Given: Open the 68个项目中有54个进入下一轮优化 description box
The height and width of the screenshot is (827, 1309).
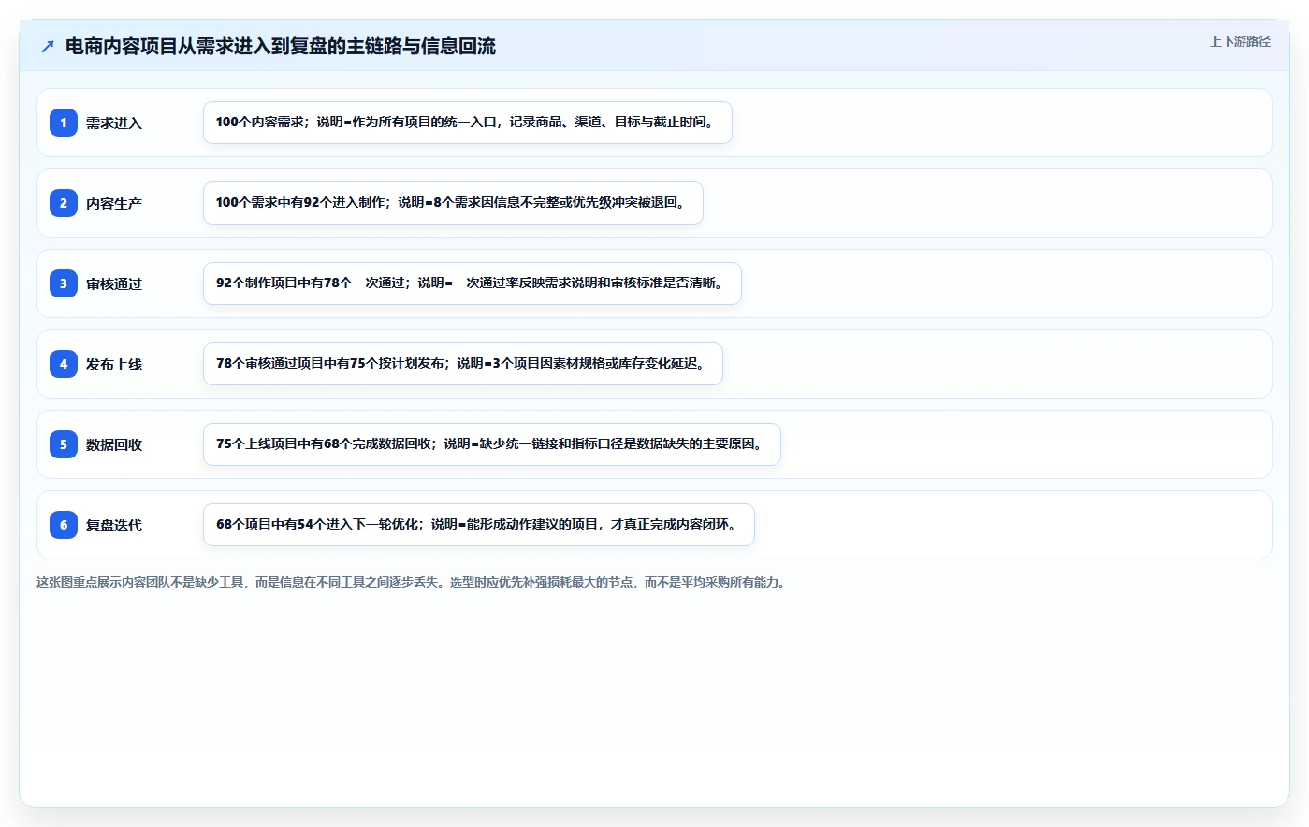Looking at the screenshot, I should coord(479,525).
